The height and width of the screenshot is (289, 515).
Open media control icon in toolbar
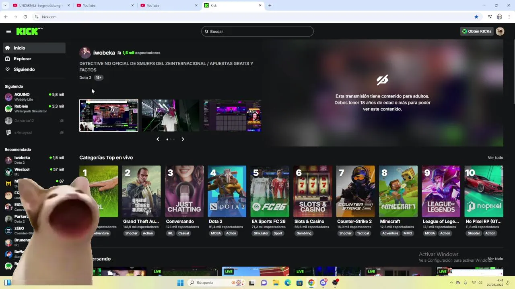(x=490, y=17)
